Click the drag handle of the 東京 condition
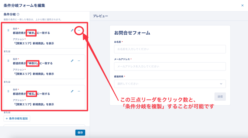 click(x=8, y=30)
